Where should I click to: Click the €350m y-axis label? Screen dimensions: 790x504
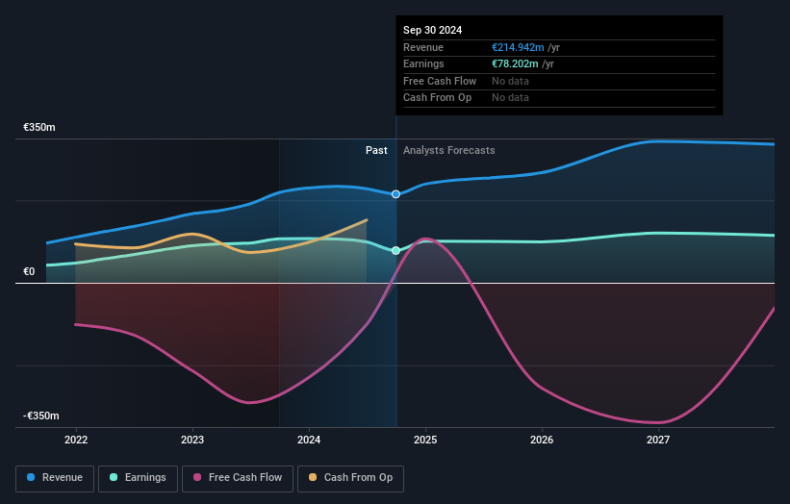pyautogui.click(x=39, y=127)
